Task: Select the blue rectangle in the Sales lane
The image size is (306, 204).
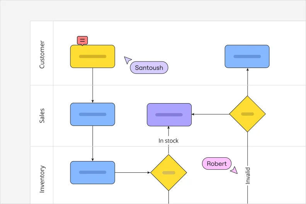Action: pos(92,114)
